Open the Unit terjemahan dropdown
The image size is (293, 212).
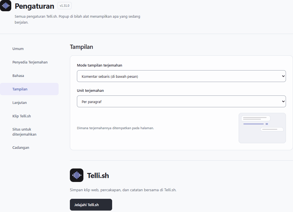pyautogui.click(x=181, y=101)
